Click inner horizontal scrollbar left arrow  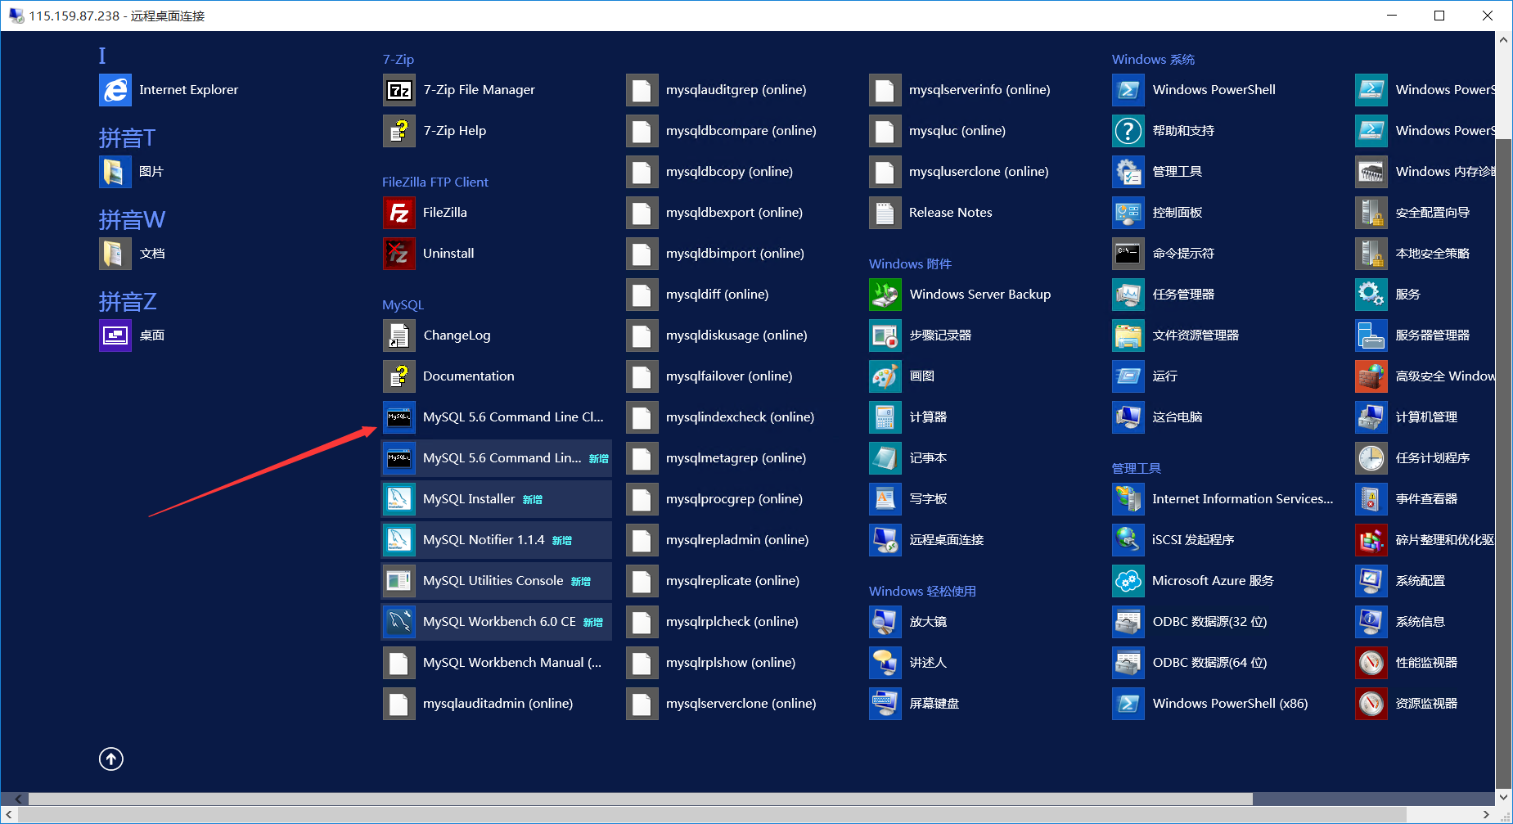[18, 799]
